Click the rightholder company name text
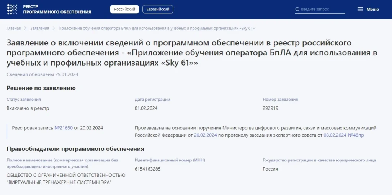 coord(66,179)
